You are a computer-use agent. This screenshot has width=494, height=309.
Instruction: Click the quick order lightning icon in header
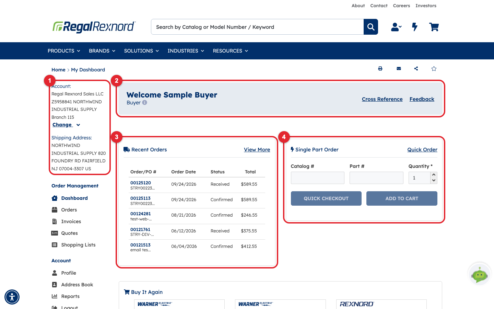[x=415, y=27]
